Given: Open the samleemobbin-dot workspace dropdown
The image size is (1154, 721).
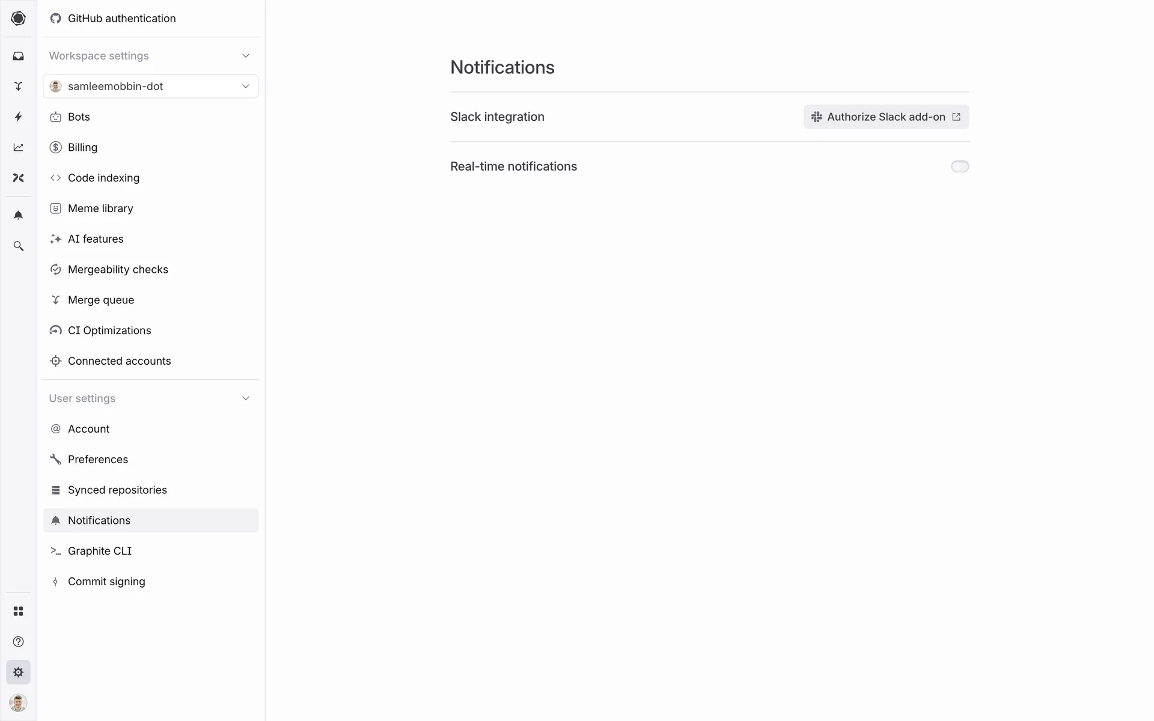Looking at the screenshot, I should 150,87.
